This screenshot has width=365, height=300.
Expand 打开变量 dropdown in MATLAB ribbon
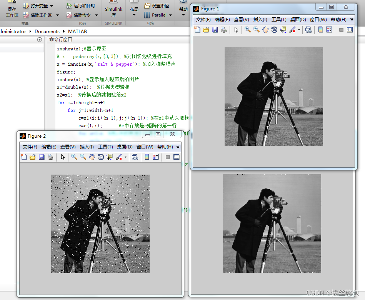coord(52,6)
